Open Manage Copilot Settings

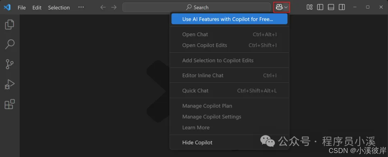pyautogui.click(x=229, y=116)
